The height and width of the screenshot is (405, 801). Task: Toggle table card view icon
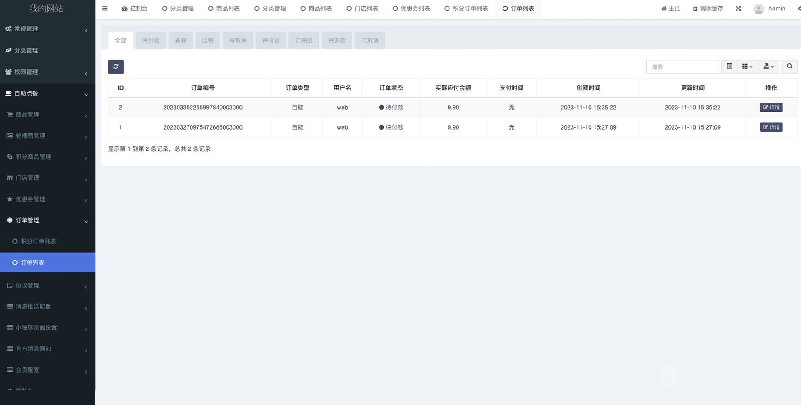tap(729, 67)
